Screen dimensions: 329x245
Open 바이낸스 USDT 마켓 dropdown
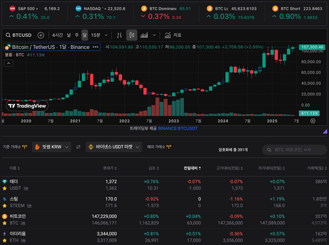click(114, 147)
